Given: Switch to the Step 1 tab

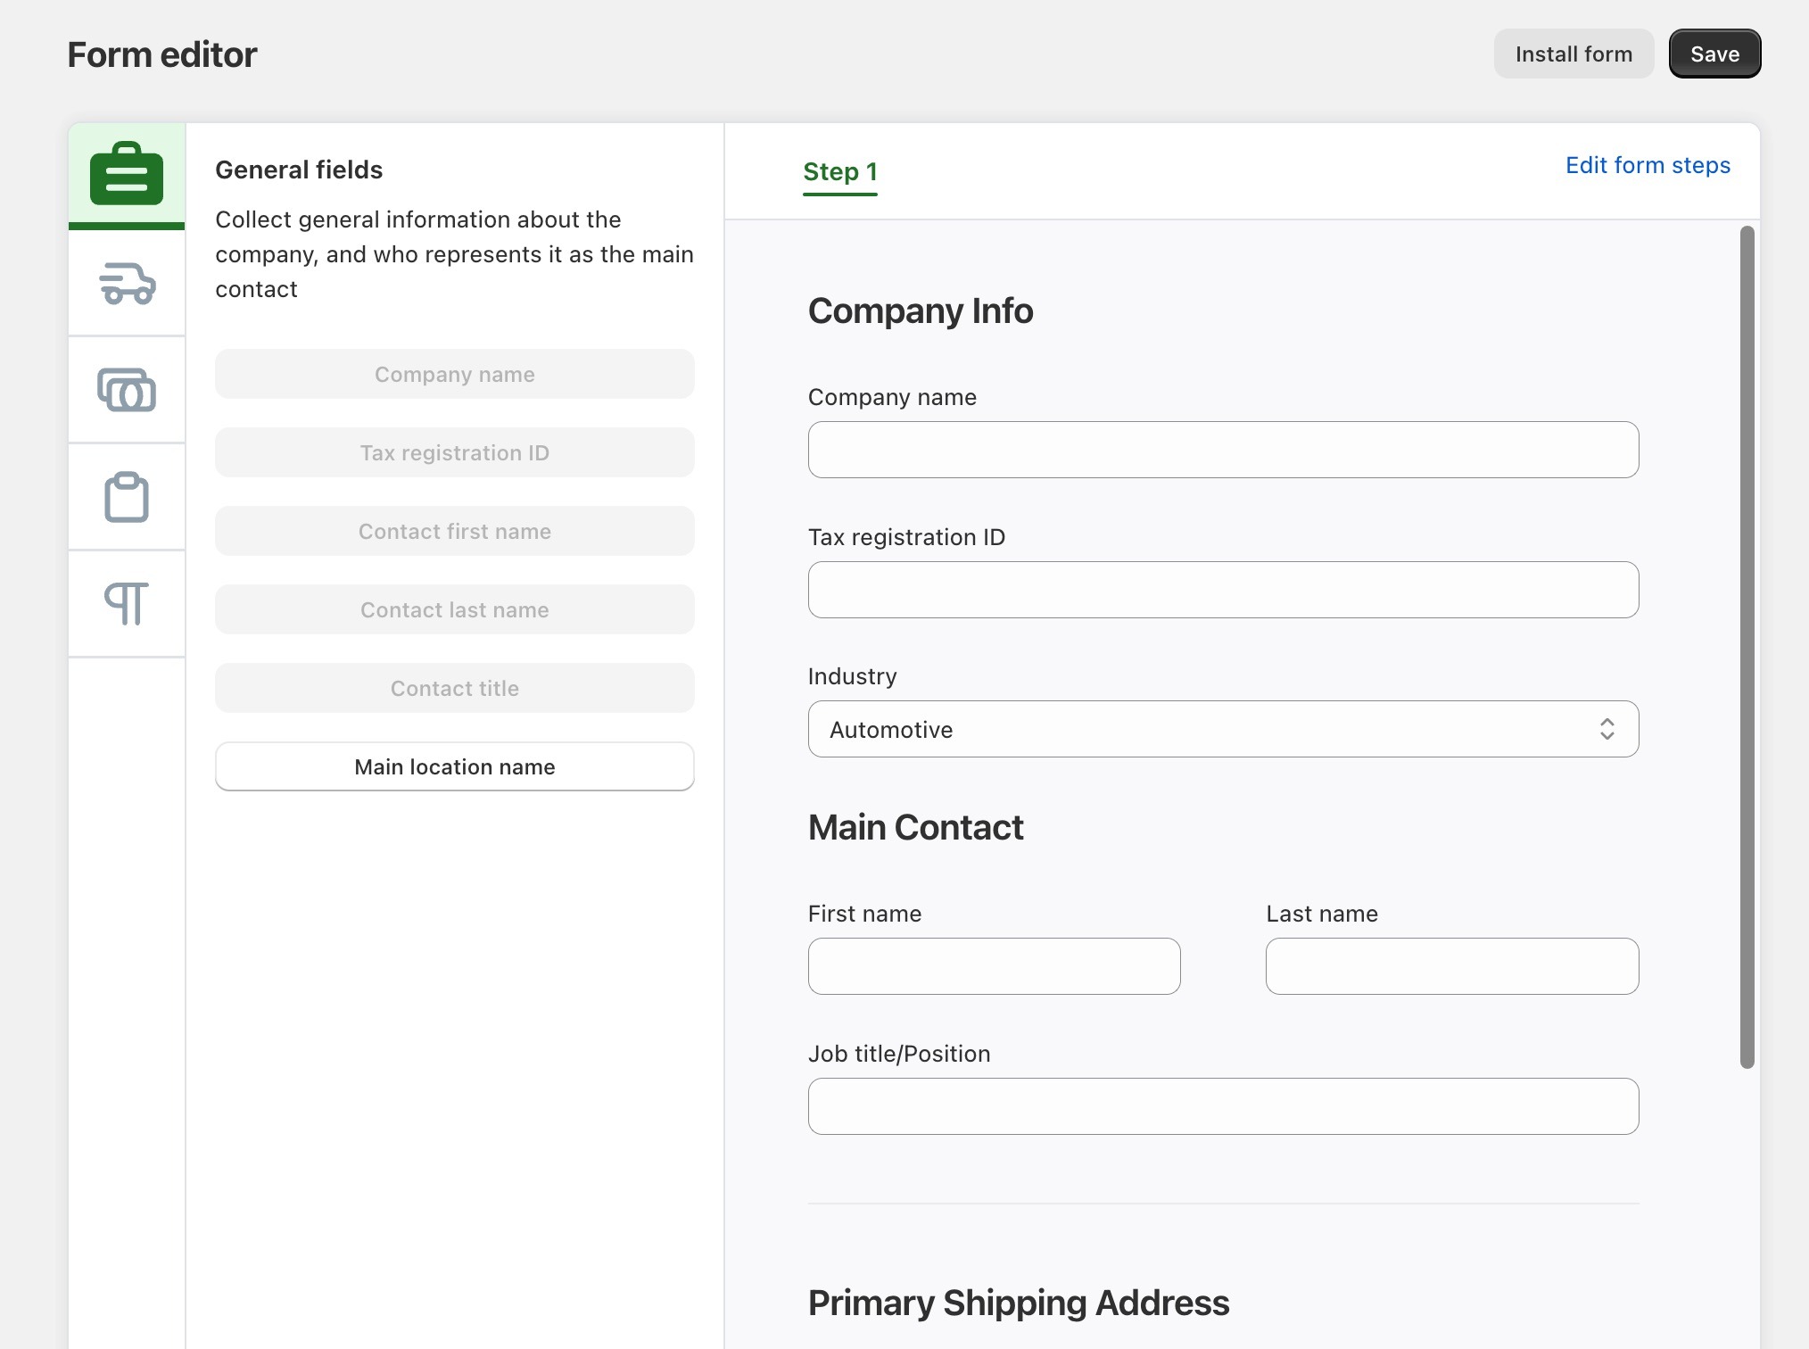Looking at the screenshot, I should pos(840,172).
